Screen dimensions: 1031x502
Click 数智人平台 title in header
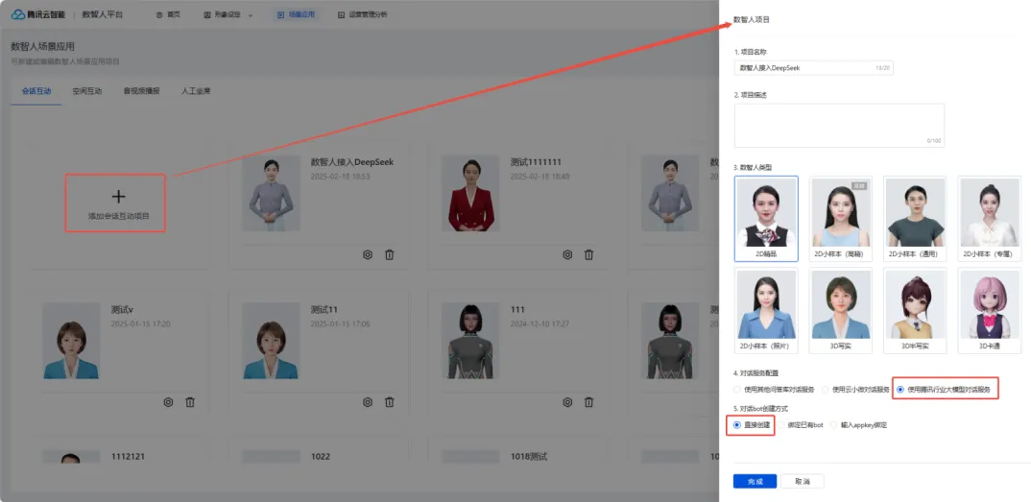[102, 14]
